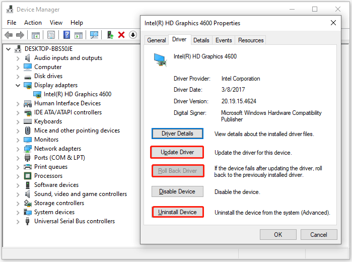Switch to the Events tab
This screenshot has width=352, height=262.
tap(224, 40)
